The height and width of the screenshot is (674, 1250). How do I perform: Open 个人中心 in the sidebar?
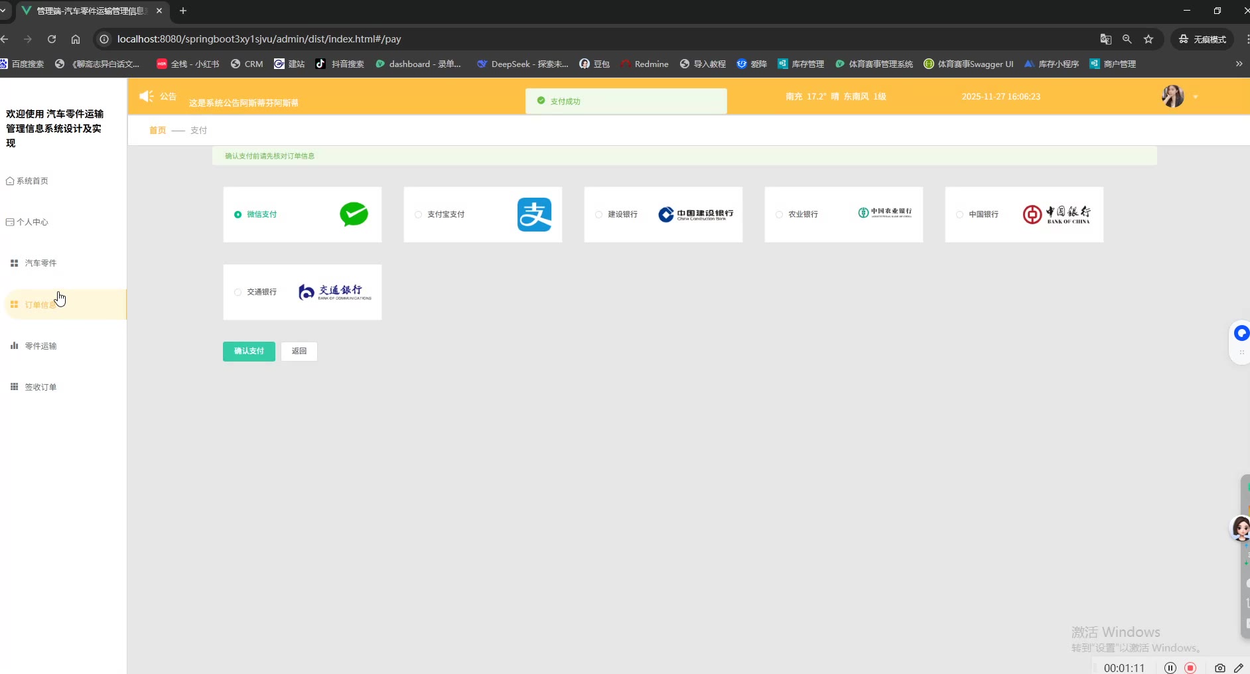[x=27, y=222]
